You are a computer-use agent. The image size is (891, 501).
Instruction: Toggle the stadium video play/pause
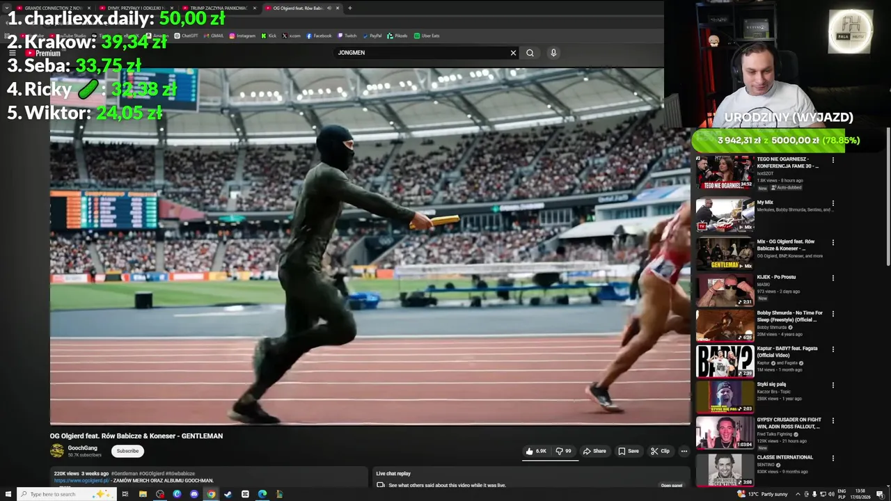pos(370,246)
